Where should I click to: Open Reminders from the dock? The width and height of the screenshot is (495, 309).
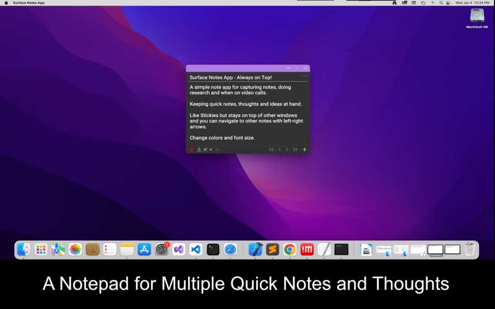click(110, 250)
